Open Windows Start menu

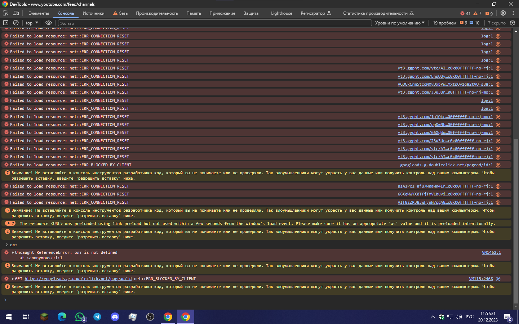point(9,317)
